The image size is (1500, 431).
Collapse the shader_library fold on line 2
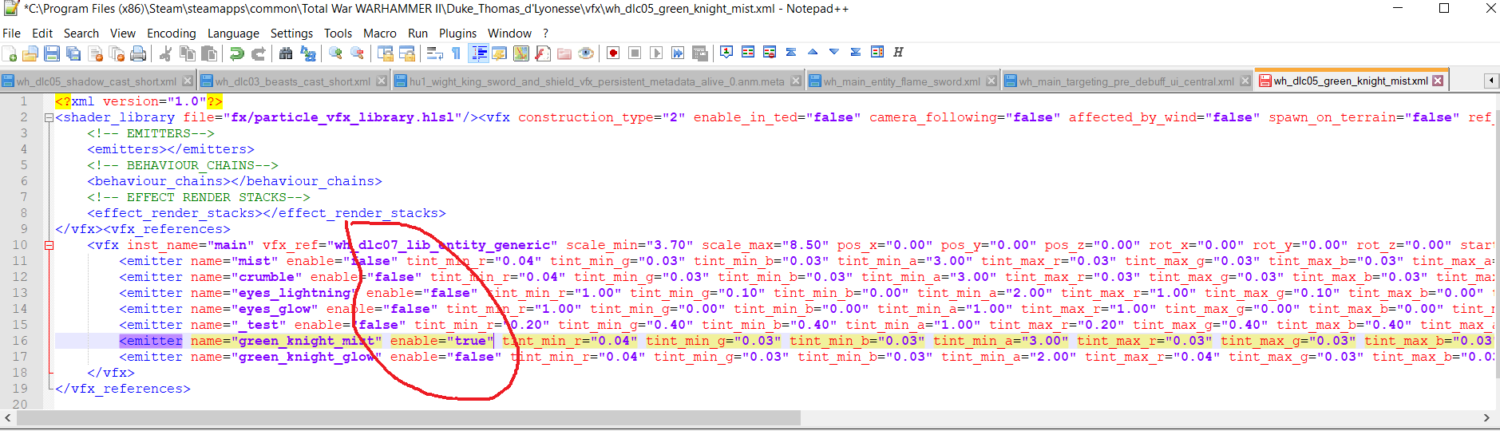coord(49,117)
